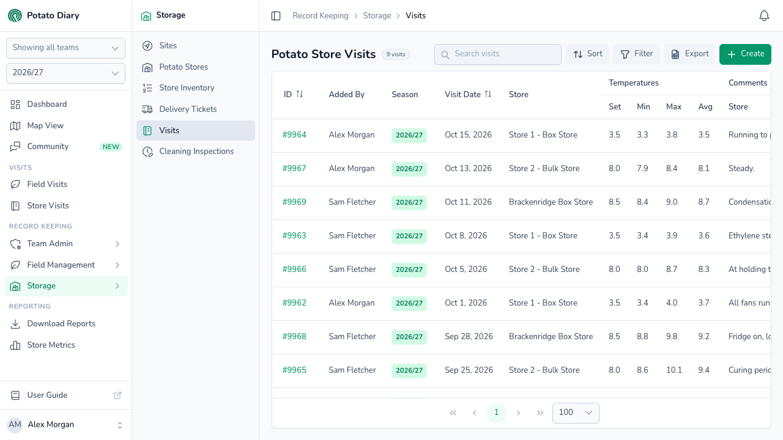Viewport: 783px width, 440px height.
Task: Select Potato Stores in the Storage menu
Action: pos(195,67)
